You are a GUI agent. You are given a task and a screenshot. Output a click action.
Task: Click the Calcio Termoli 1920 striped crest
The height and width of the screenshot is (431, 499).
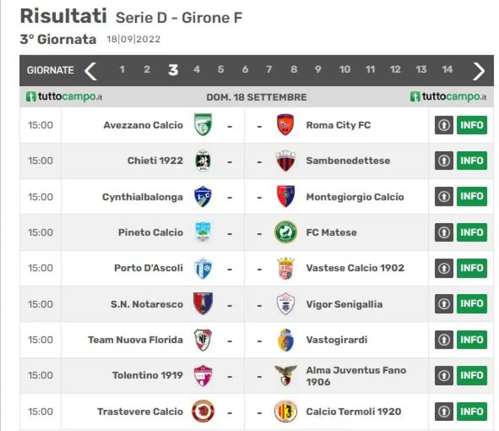click(x=286, y=411)
